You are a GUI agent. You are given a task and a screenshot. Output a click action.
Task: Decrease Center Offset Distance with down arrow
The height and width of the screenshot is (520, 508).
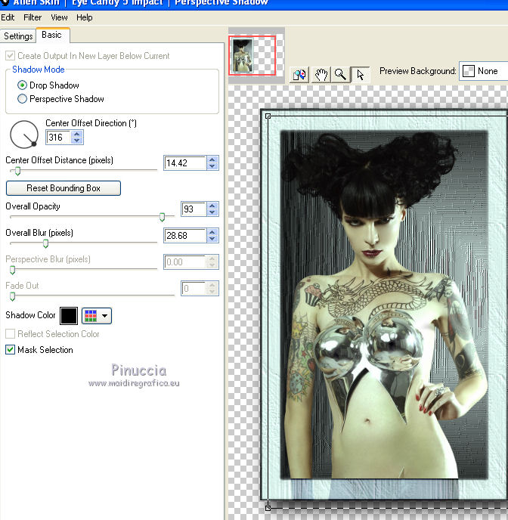pos(212,166)
